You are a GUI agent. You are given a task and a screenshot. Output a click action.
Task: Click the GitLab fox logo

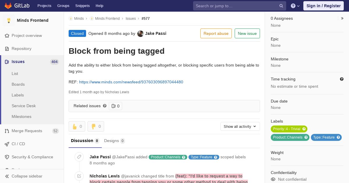click(x=8, y=6)
